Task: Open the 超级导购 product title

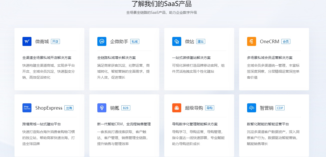Action: click(x=194, y=108)
